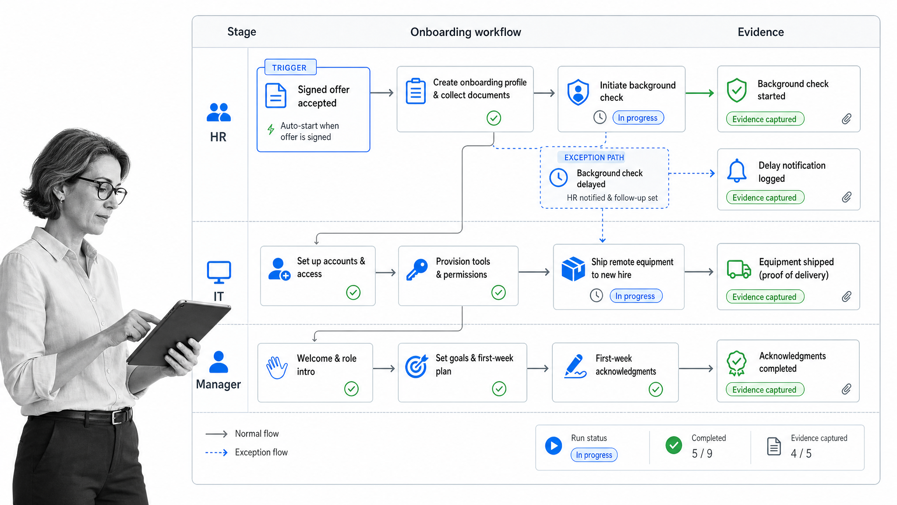
Task: Click the key icon in Provision tools
Action: tap(417, 269)
